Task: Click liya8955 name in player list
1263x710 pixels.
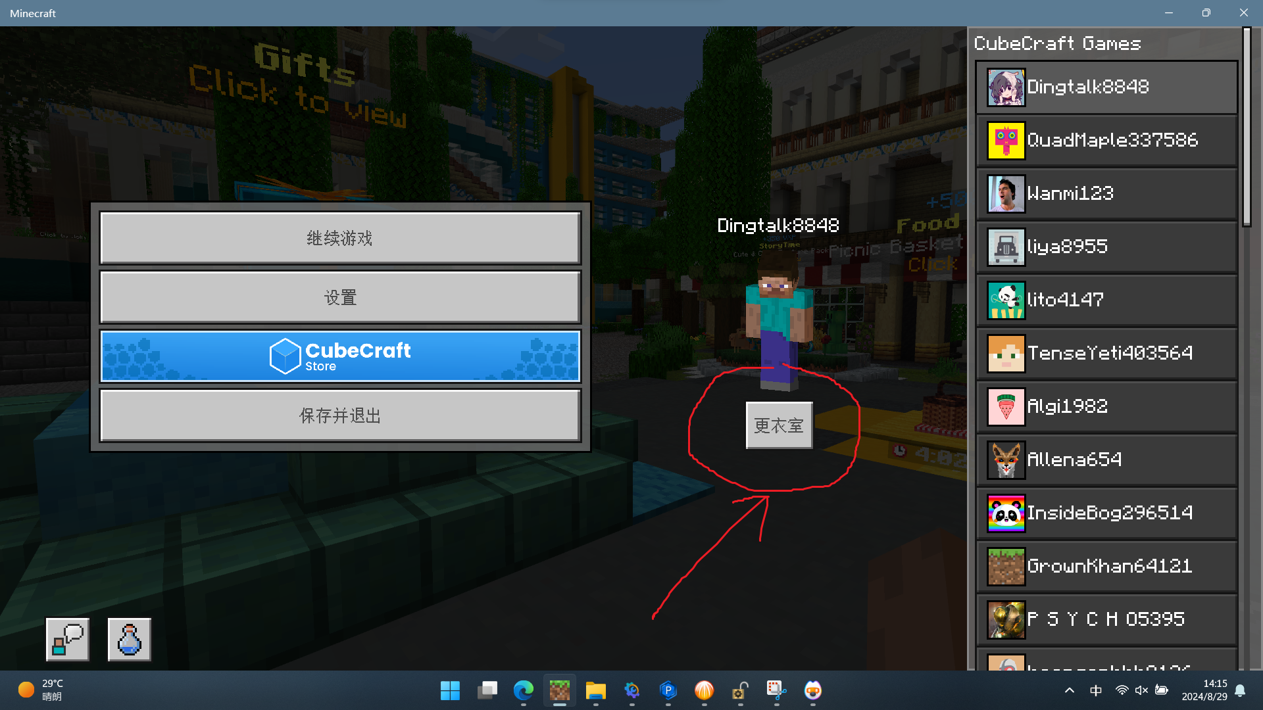Action: 1068,247
